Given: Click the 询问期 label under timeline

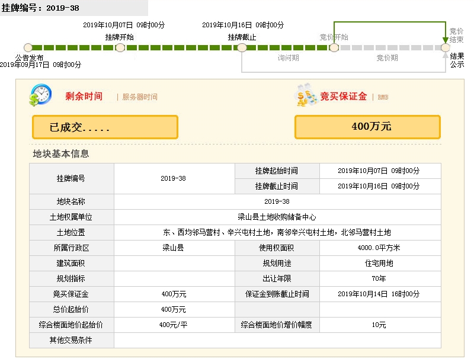Looking at the screenshot, I should click(x=288, y=57).
